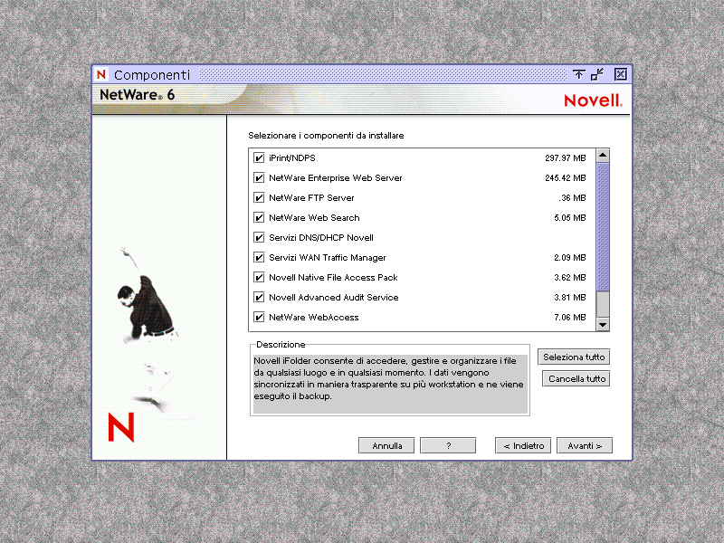The image size is (724, 543).
Task: Uncheck NetWare Enterprise Web Server checkbox
Action: [259, 177]
